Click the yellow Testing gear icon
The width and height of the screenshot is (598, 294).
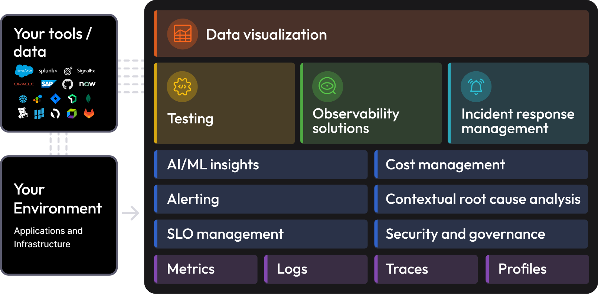[x=182, y=86]
